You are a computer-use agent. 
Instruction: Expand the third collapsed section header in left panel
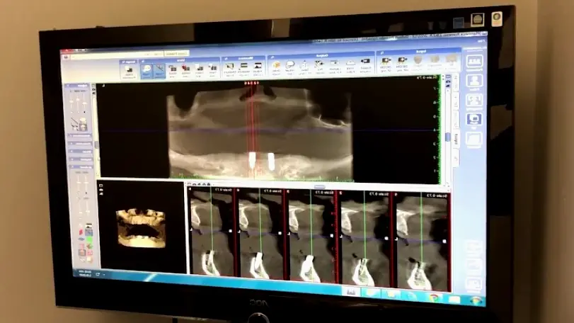[x=81, y=152]
